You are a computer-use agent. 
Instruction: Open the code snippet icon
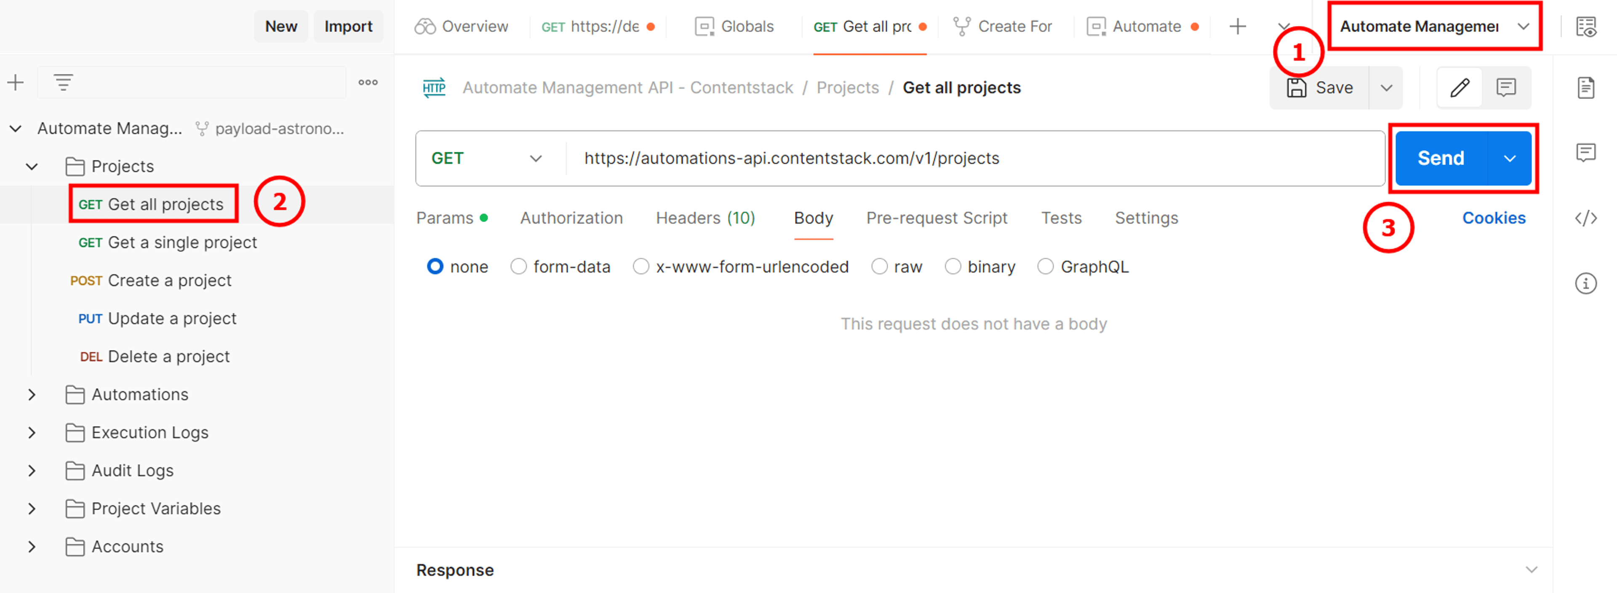pos(1585,217)
